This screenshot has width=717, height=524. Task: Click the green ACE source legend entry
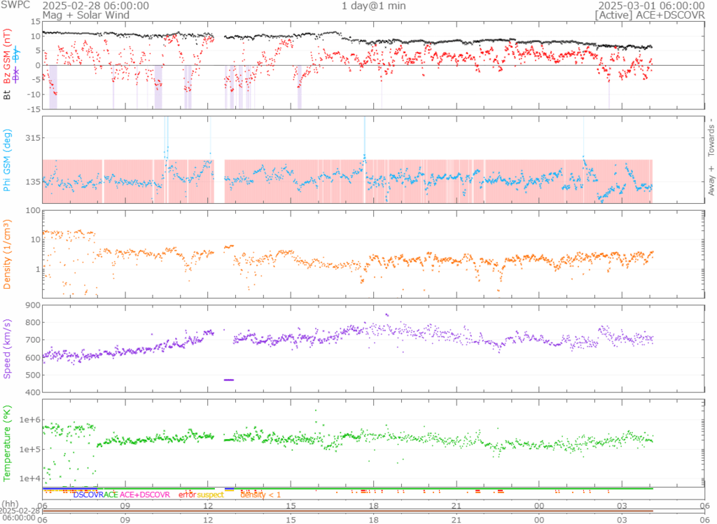coord(111,495)
